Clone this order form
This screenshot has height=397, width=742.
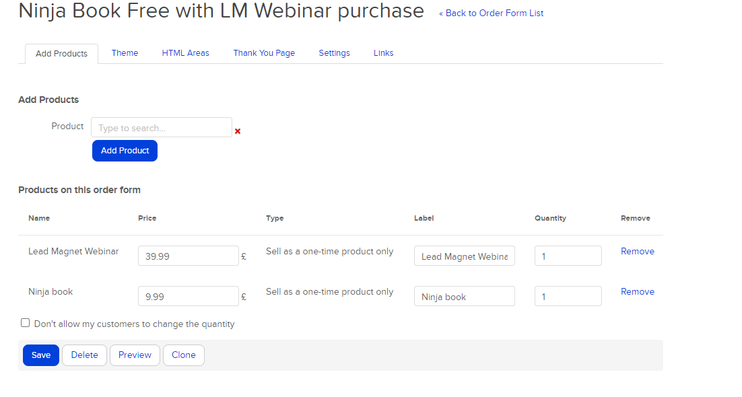184,355
